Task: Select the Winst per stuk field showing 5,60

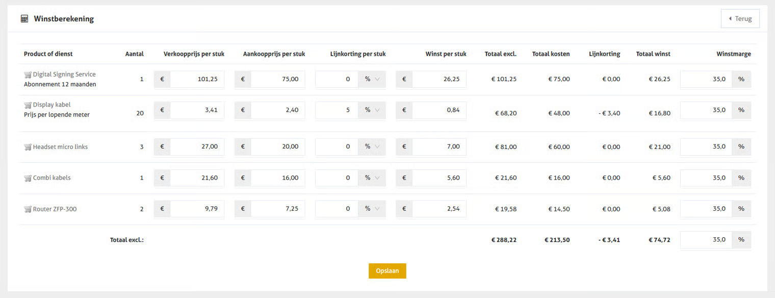Action: (438, 178)
